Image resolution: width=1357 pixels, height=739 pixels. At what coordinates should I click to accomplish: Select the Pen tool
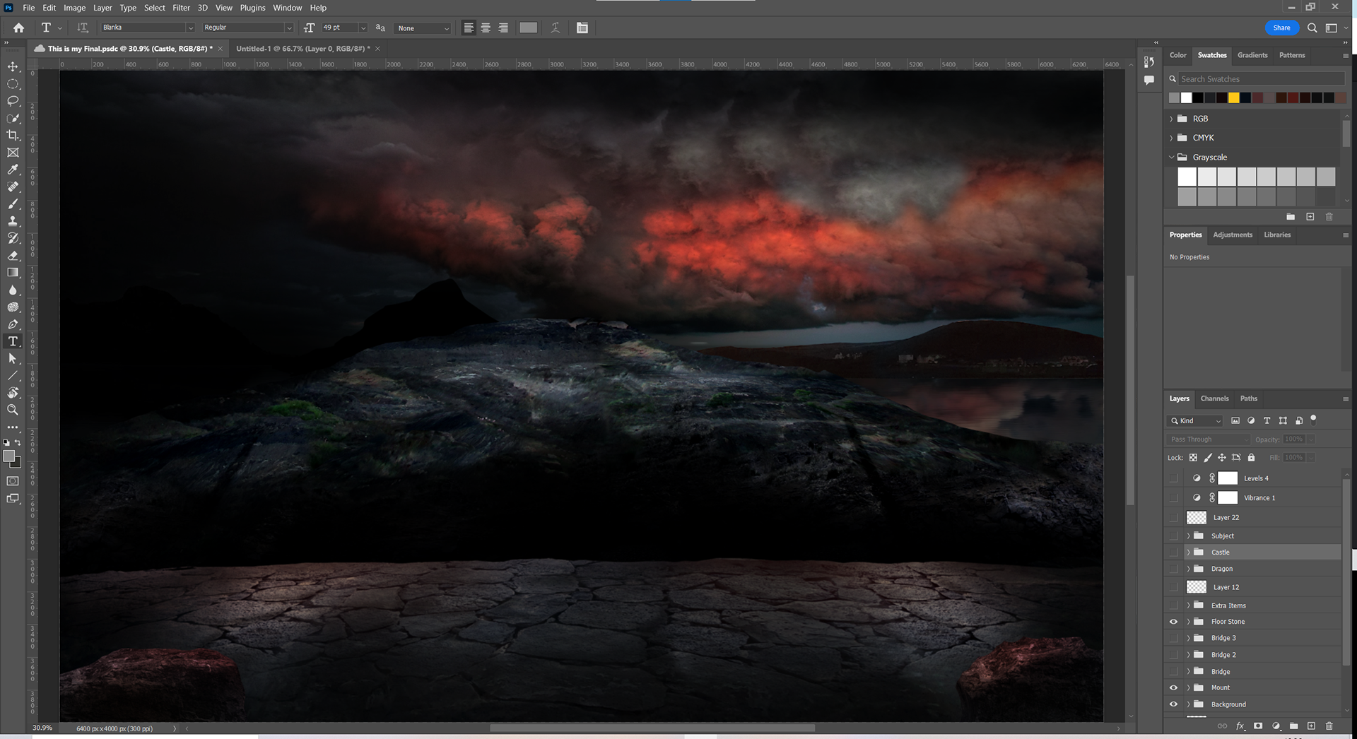click(x=13, y=324)
